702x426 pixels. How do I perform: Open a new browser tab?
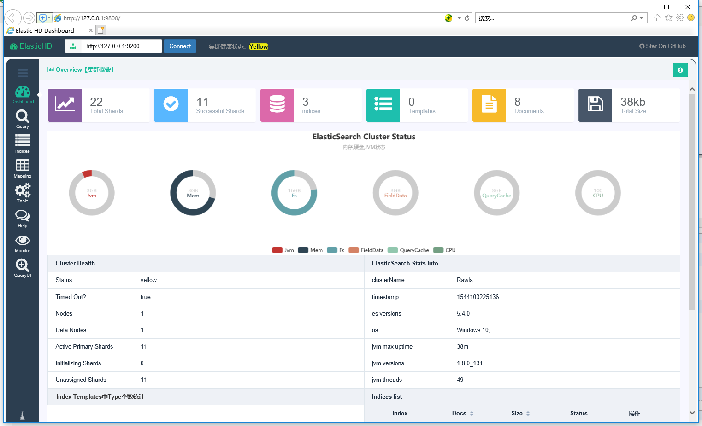tap(101, 30)
